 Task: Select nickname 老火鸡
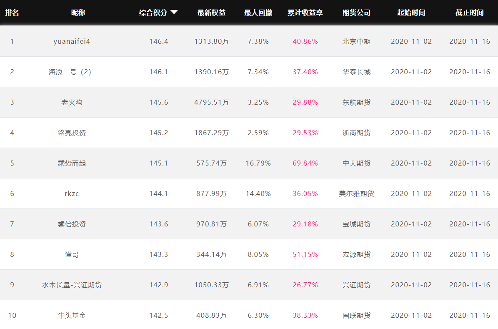coord(72,102)
